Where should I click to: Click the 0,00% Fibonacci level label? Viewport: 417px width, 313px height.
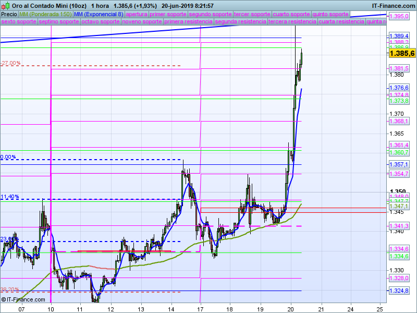8,157
